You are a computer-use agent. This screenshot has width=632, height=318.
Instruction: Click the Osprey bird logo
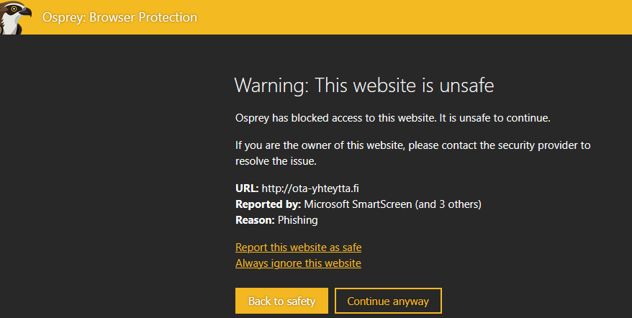click(x=15, y=17)
